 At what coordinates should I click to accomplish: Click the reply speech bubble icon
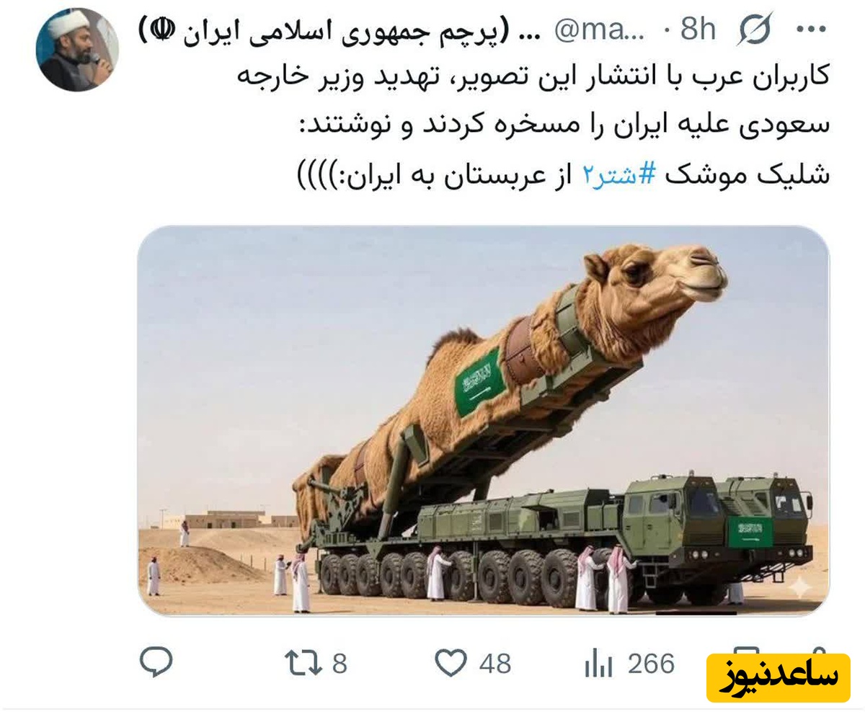156,662
